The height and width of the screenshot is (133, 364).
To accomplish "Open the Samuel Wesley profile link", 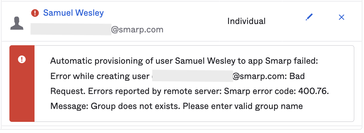I will [x=73, y=13].
